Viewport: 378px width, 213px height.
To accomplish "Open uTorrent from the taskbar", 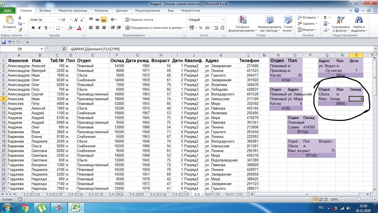I will pyautogui.click(x=42, y=208).
